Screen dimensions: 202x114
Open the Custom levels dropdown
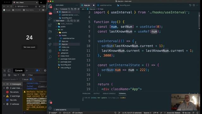10,79
